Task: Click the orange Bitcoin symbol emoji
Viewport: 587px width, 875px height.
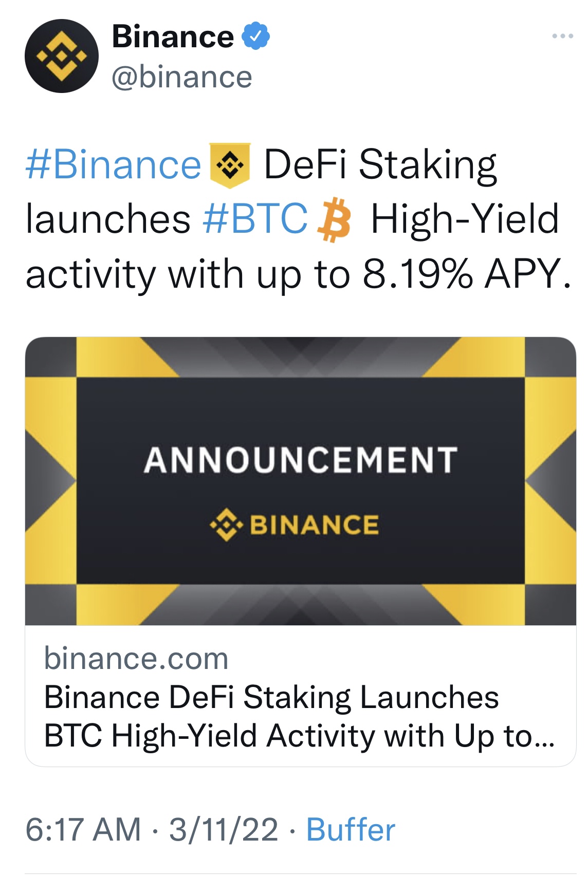Action: [x=335, y=219]
